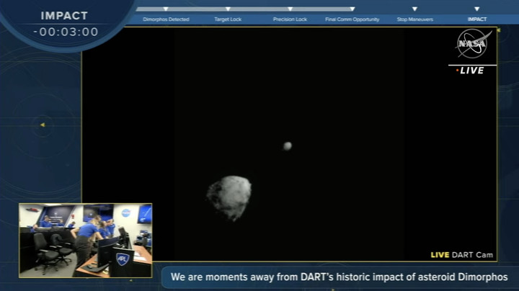
Task: Select the Precision Lock triangle marker
Action: (x=290, y=9)
